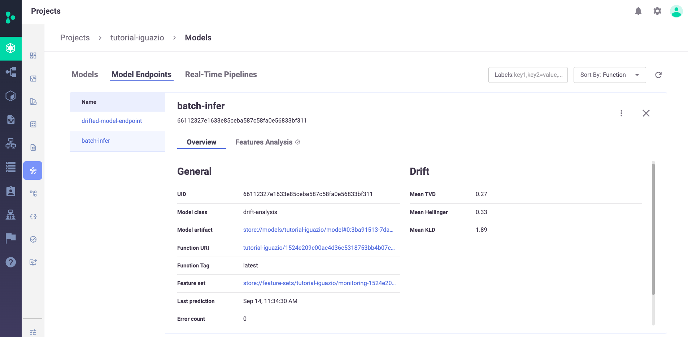The image size is (688, 337).
Task: Open the org hierarchy users icon
Action: 10,215
